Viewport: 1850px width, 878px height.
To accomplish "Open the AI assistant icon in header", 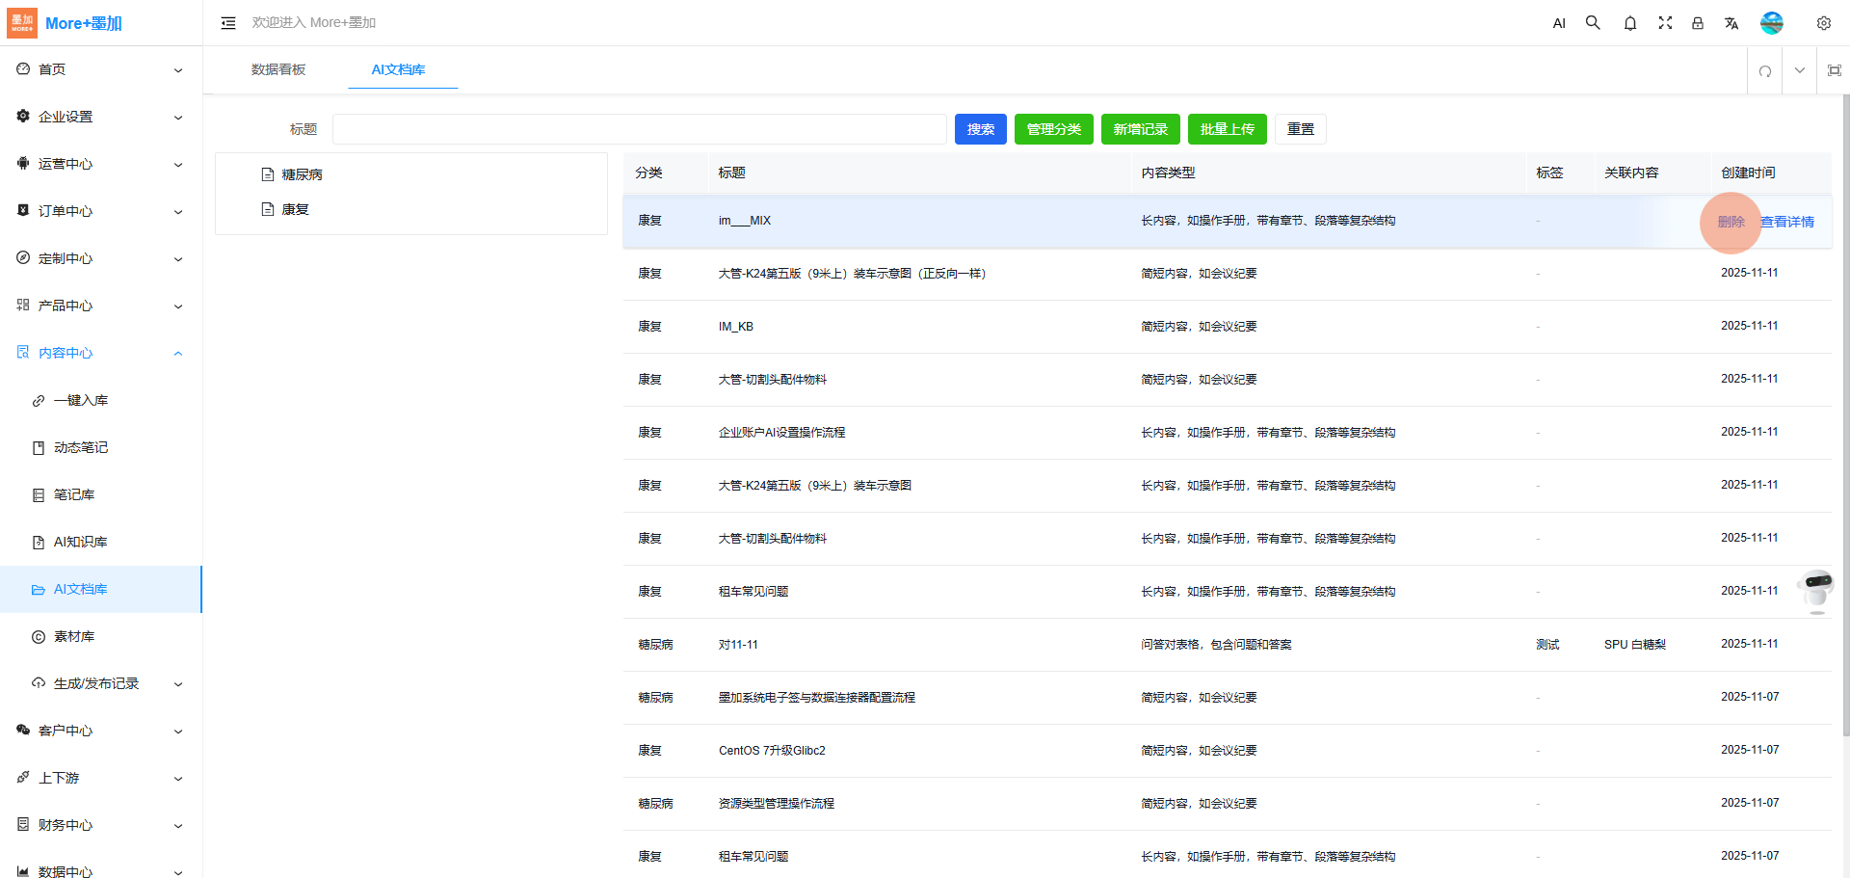I will point(1559,23).
